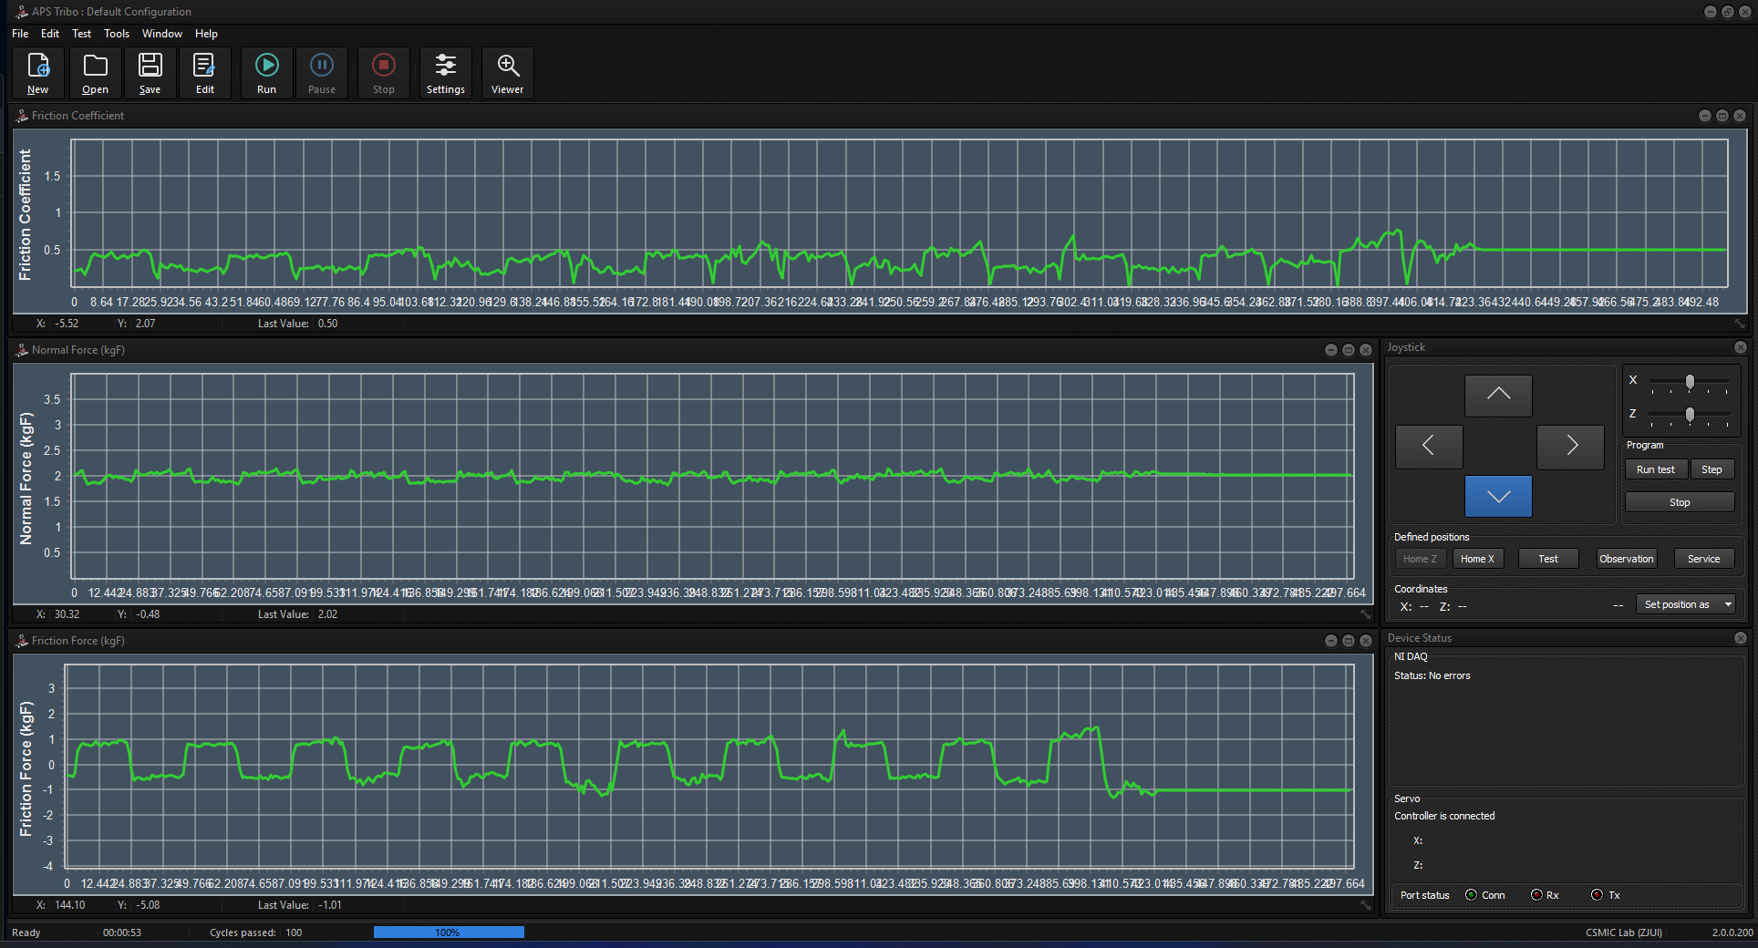Viewport: 1758px width, 948px height.
Task: Toggle the Rx port indicator
Action: [1537, 895]
